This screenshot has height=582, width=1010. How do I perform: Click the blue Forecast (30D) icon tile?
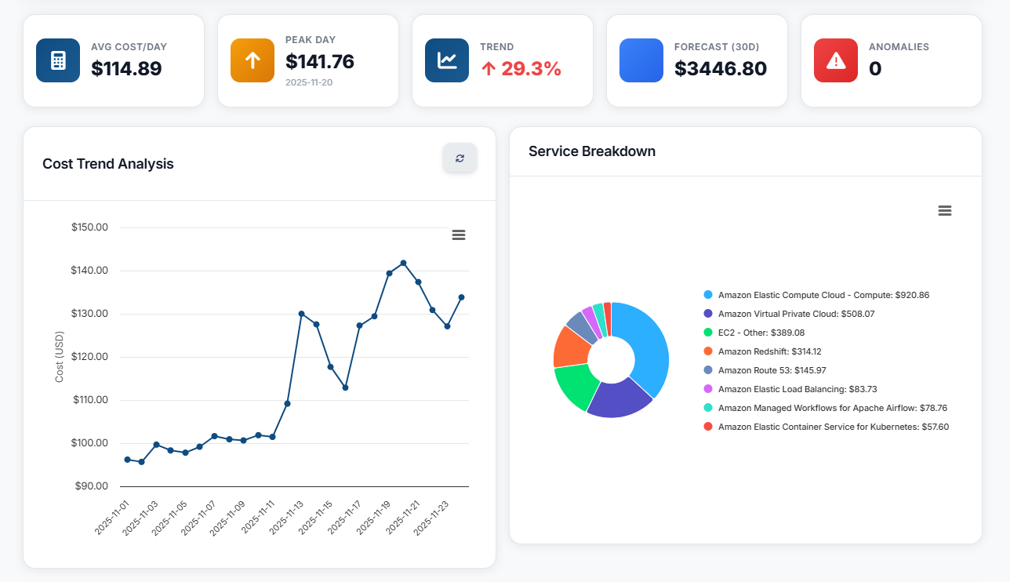click(x=641, y=60)
